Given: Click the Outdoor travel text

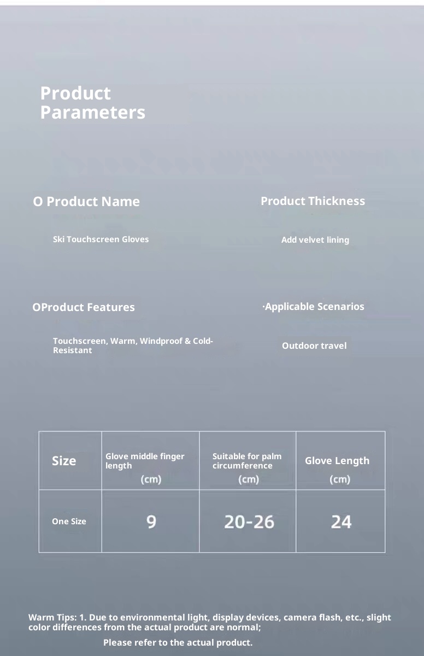Looking at the screenshot, I should [x=314, y=345].
